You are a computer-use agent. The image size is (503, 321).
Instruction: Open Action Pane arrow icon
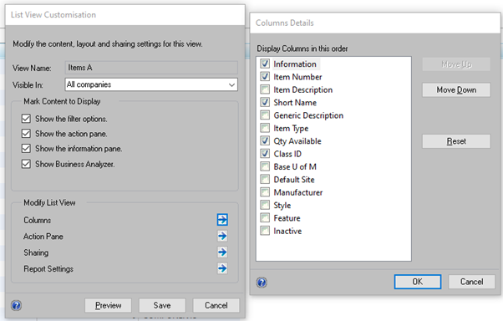click(222, 237)
